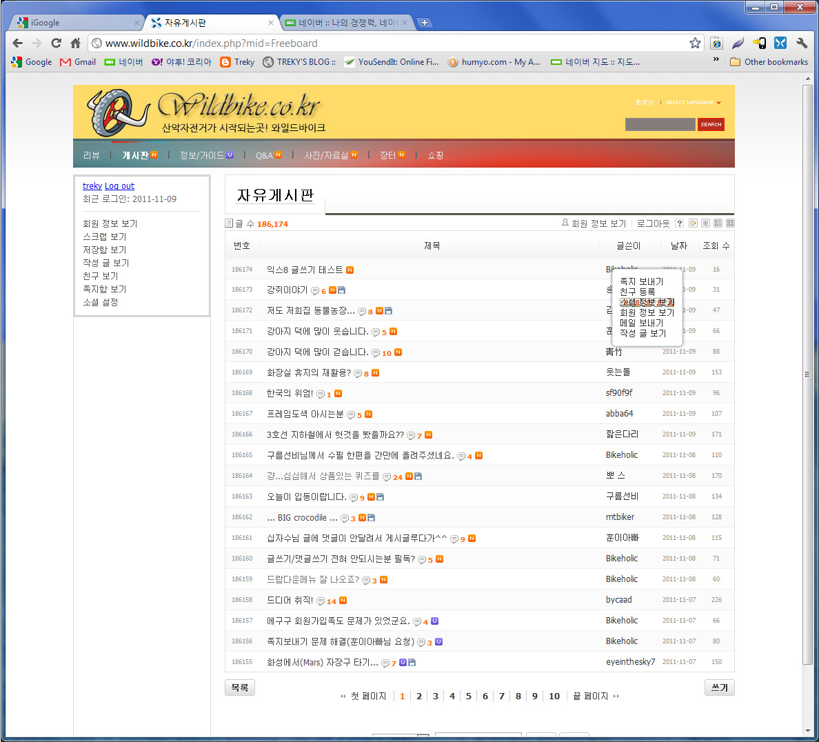819x742 pixels.
Task: Click the purple feather extension icon
Action: coord(738,43)
